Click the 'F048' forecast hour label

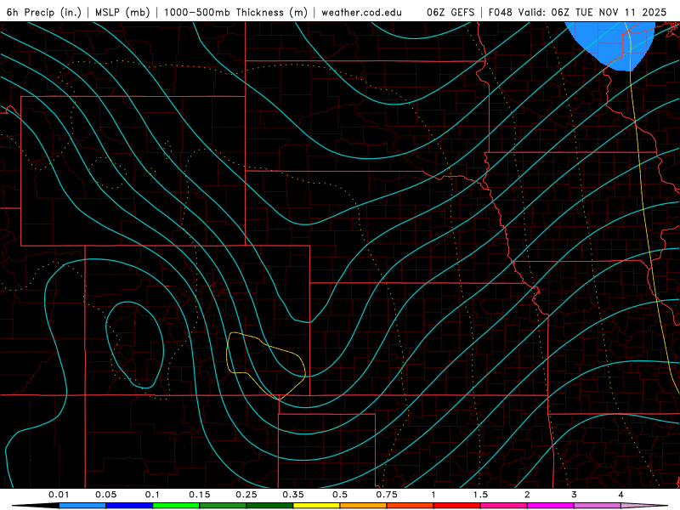pyautogui.click(x=500, y=12)
